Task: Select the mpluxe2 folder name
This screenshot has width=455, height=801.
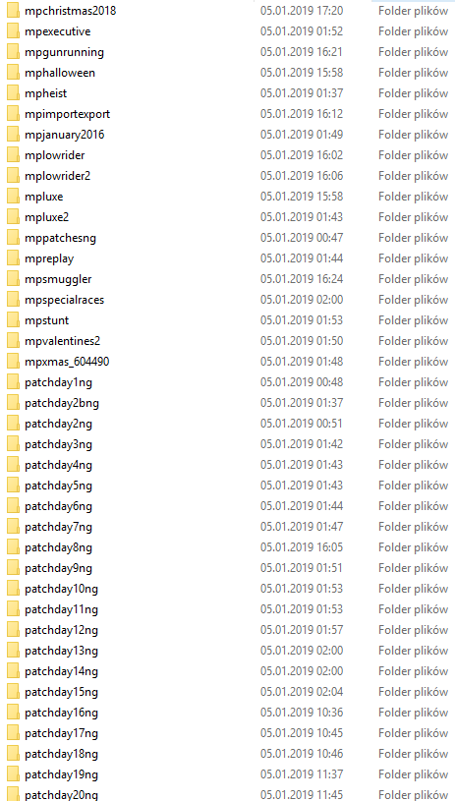Action: tap(46, 217)
